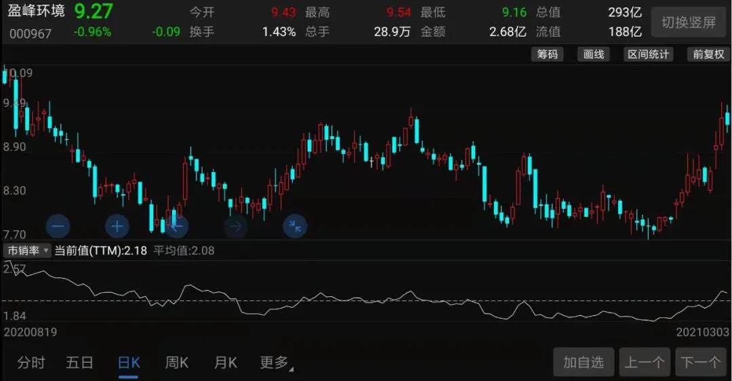Go to next stock with 下一个
Image resolution: width=732 pixels, height=381 pixels.
(701, 363)
